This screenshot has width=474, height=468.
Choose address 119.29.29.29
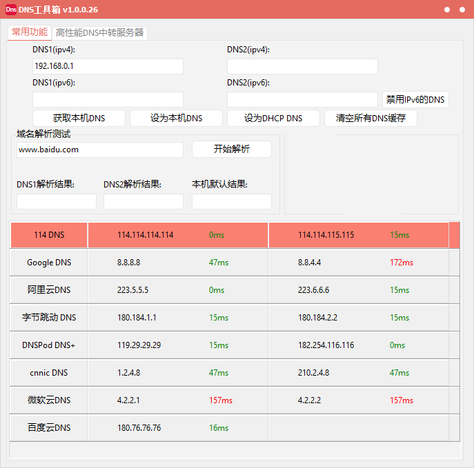pyautogui.click(x=139, y=345)
